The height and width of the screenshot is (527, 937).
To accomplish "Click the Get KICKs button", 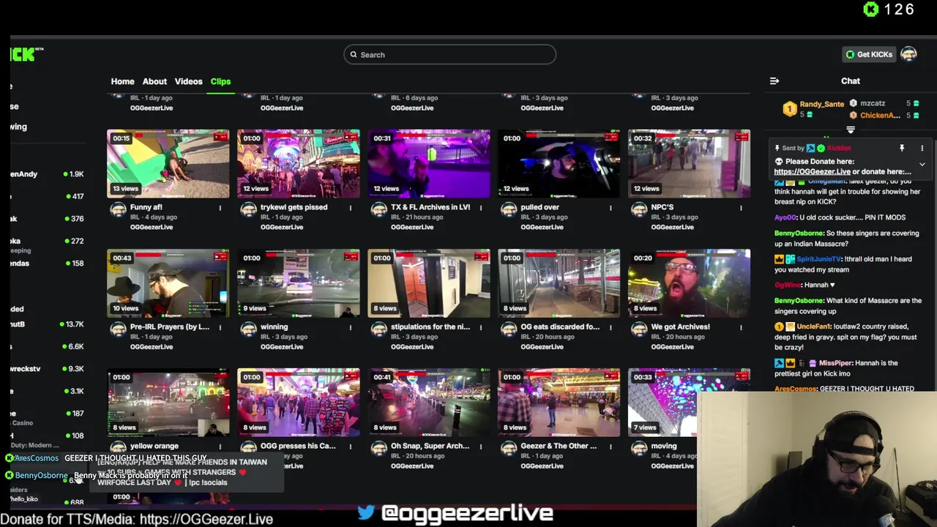I will coord(869,54).
